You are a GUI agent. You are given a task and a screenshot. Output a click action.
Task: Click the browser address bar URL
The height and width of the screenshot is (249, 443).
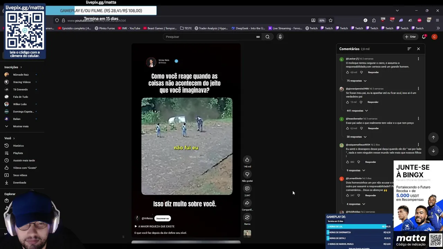(97, 20)
